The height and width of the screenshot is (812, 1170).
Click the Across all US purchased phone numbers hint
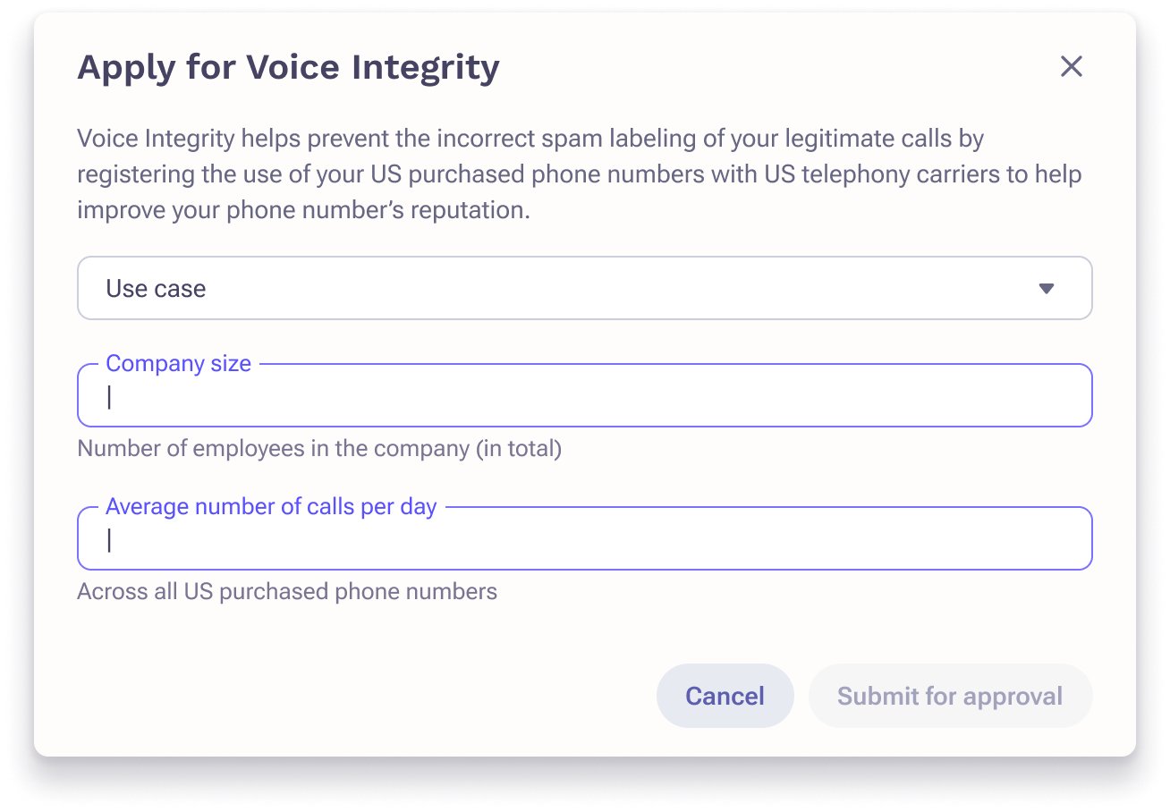click(287, 591)
